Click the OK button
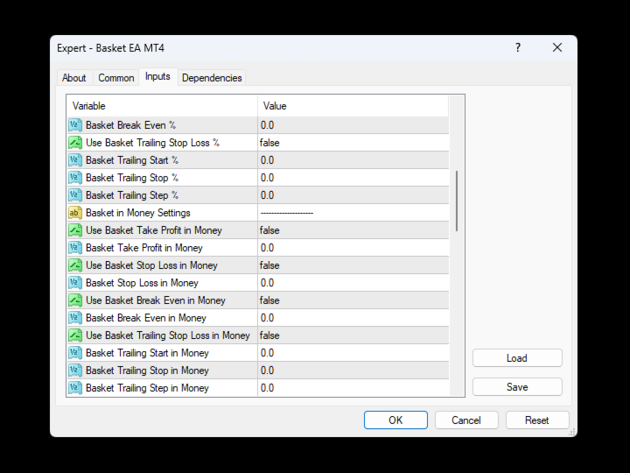 click(395, 420)
